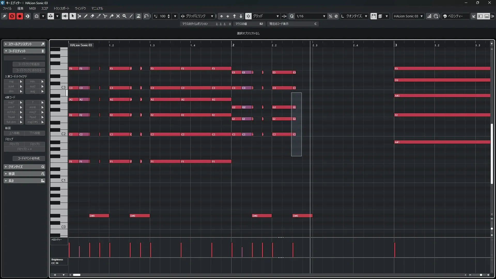Select the Mute X tool

click(118, 16)
